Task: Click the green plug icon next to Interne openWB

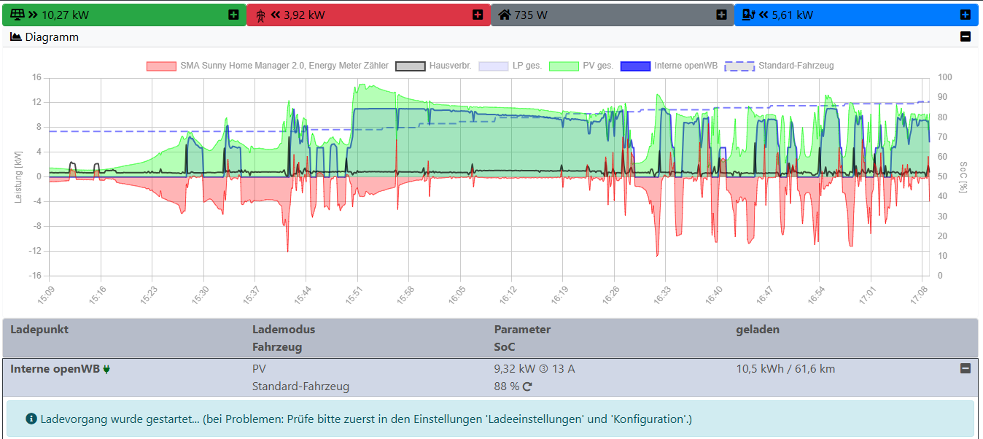Action: [x=106, y=369]
